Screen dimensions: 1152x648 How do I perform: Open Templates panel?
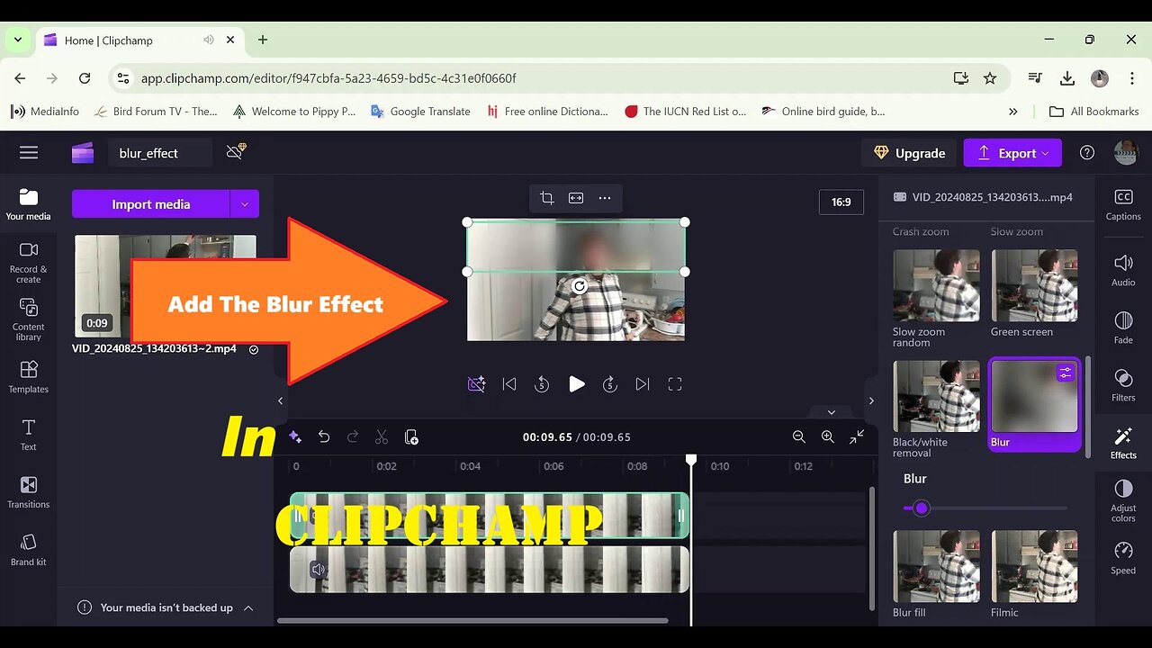point(29,377)
